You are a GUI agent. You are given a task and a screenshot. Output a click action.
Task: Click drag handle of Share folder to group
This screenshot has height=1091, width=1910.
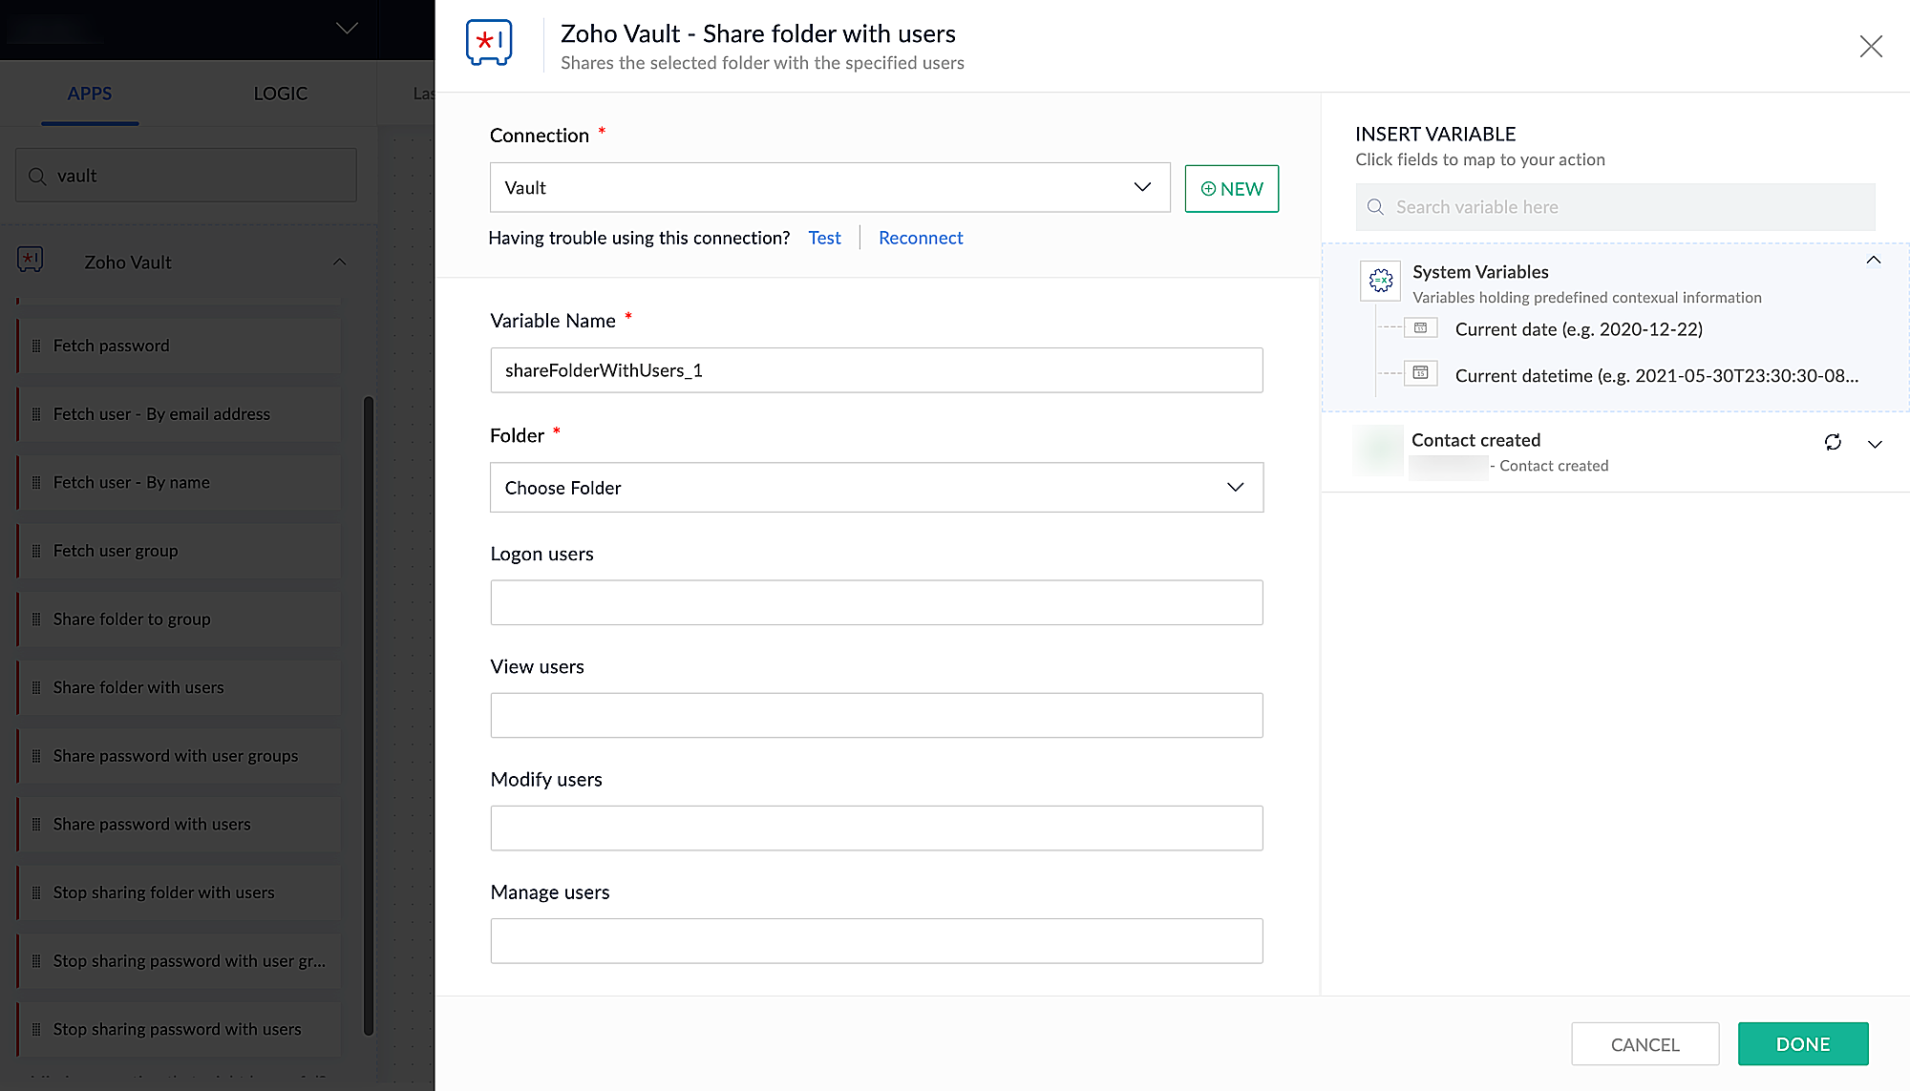pos(36,619)
